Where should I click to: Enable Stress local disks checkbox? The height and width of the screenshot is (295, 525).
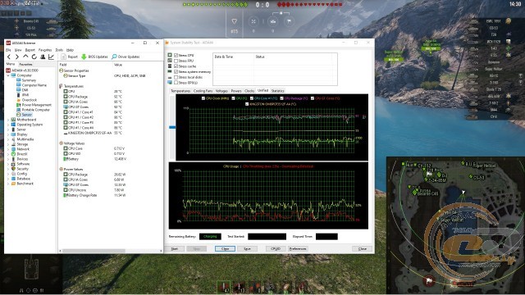(176, 77)
